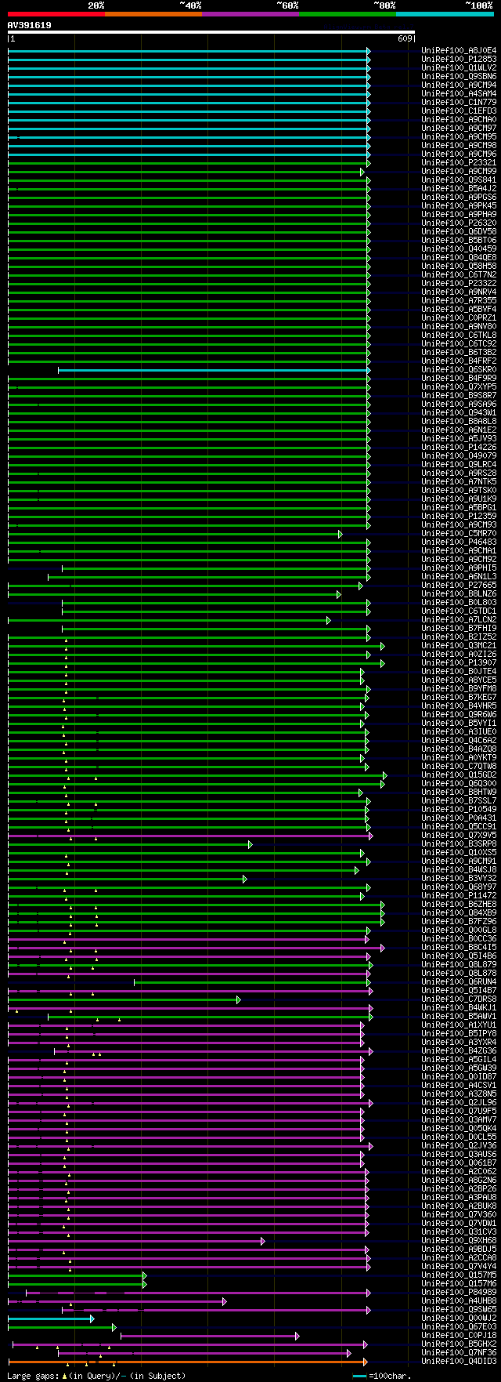Select the UniRef100_A6N1L3 label
The width and height of the screenshot is (501, 1382).
(x=459, y=576)
